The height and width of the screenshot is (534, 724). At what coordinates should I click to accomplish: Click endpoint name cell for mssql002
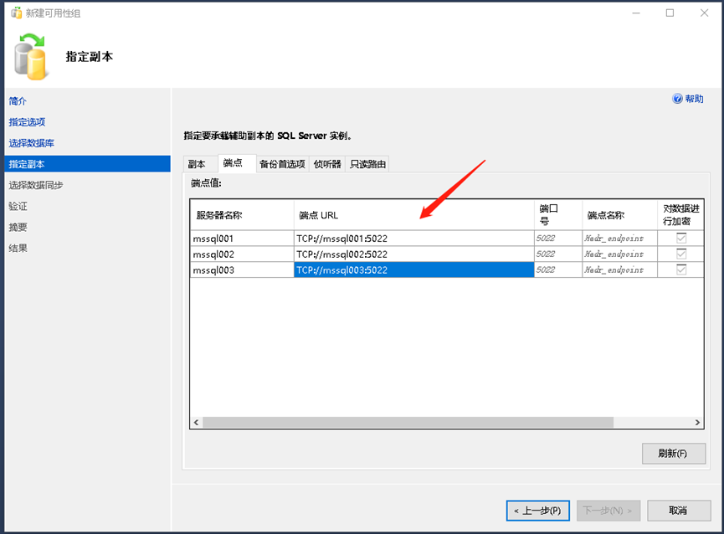(619, 254)
